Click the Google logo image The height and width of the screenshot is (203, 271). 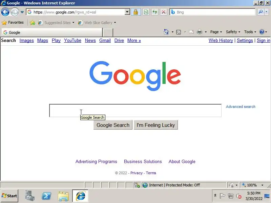tap(135, 76)
